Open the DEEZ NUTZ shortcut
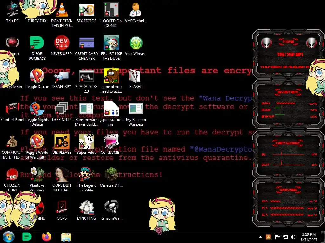 coord(62,112)
